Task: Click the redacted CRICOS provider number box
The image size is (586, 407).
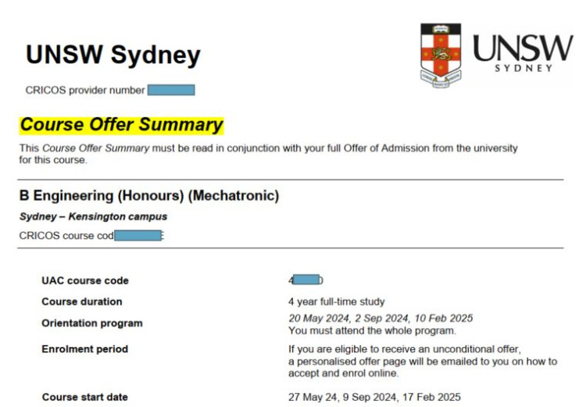Action: click(171, 90)
